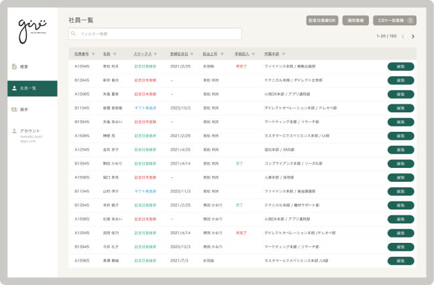Click the 社員一覧 person icon
Viewport: 434px width, 285px height.
(x=14, y=88)
